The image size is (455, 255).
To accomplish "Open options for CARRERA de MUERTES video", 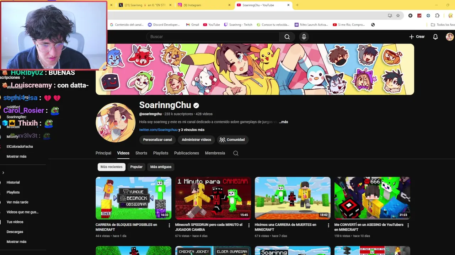I will [328, 225].
